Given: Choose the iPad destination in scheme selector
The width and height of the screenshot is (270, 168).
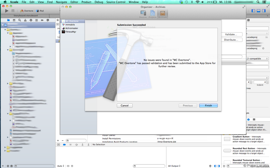Looking at the screenshot, I should point(40,11).
